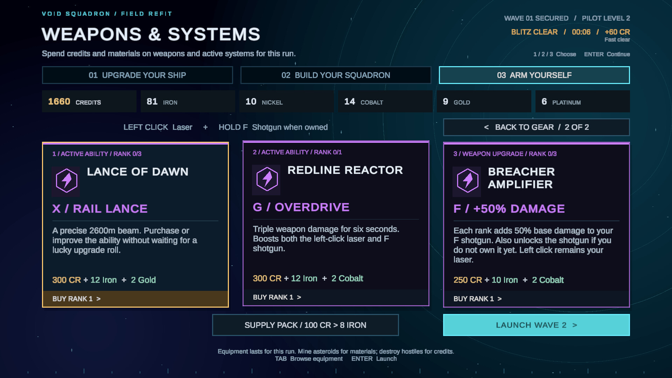Click the 1 / Active Ability / Rank 0/3 label
Image resolution: width=672 pixels, height=378 pixels.
pos(97,154)
